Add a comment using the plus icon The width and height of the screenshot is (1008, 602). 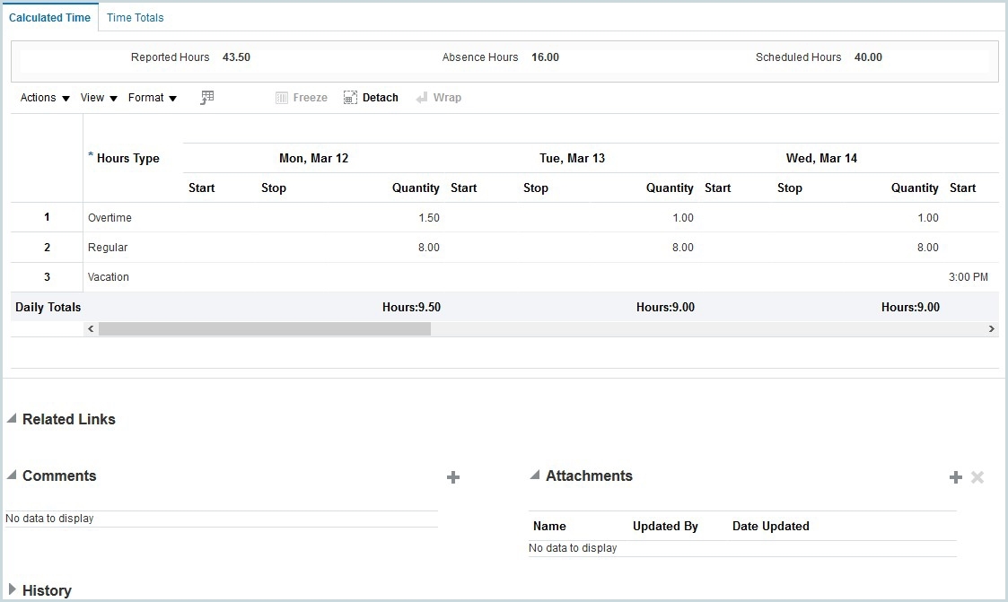[x=453, y=476]
